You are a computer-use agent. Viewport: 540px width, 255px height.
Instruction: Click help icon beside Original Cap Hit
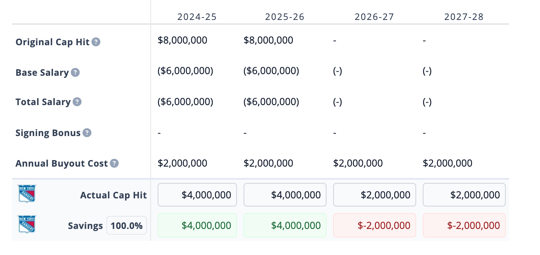96,42
